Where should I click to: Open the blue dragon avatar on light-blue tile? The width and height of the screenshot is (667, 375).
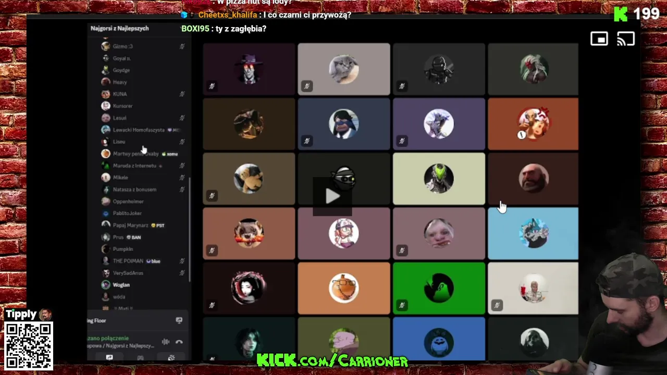[x=533, y=233]
